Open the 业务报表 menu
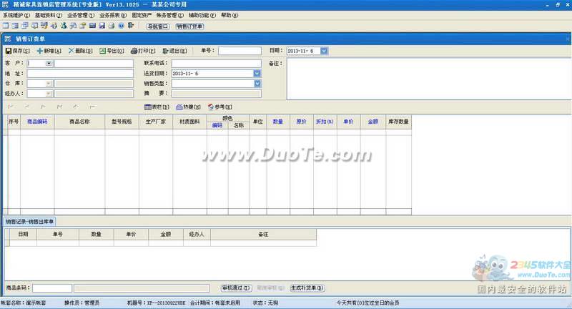 click(113, 14)
